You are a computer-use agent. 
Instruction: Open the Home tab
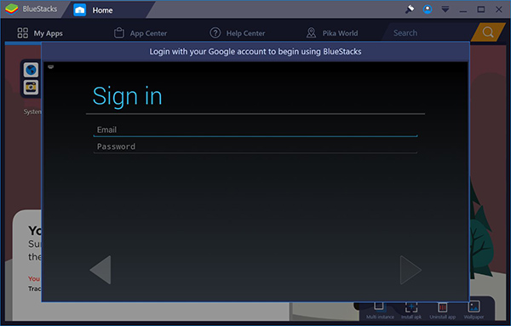coord(109,10)
